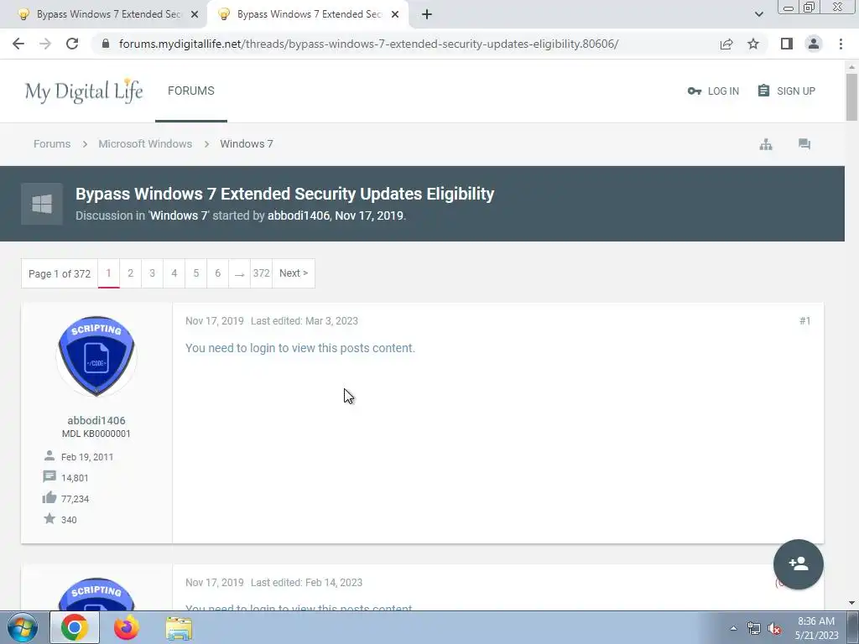This screenshot has width=859, height=644.
Task: Open the FORUMS navigation tab
Action: (191, 91)
